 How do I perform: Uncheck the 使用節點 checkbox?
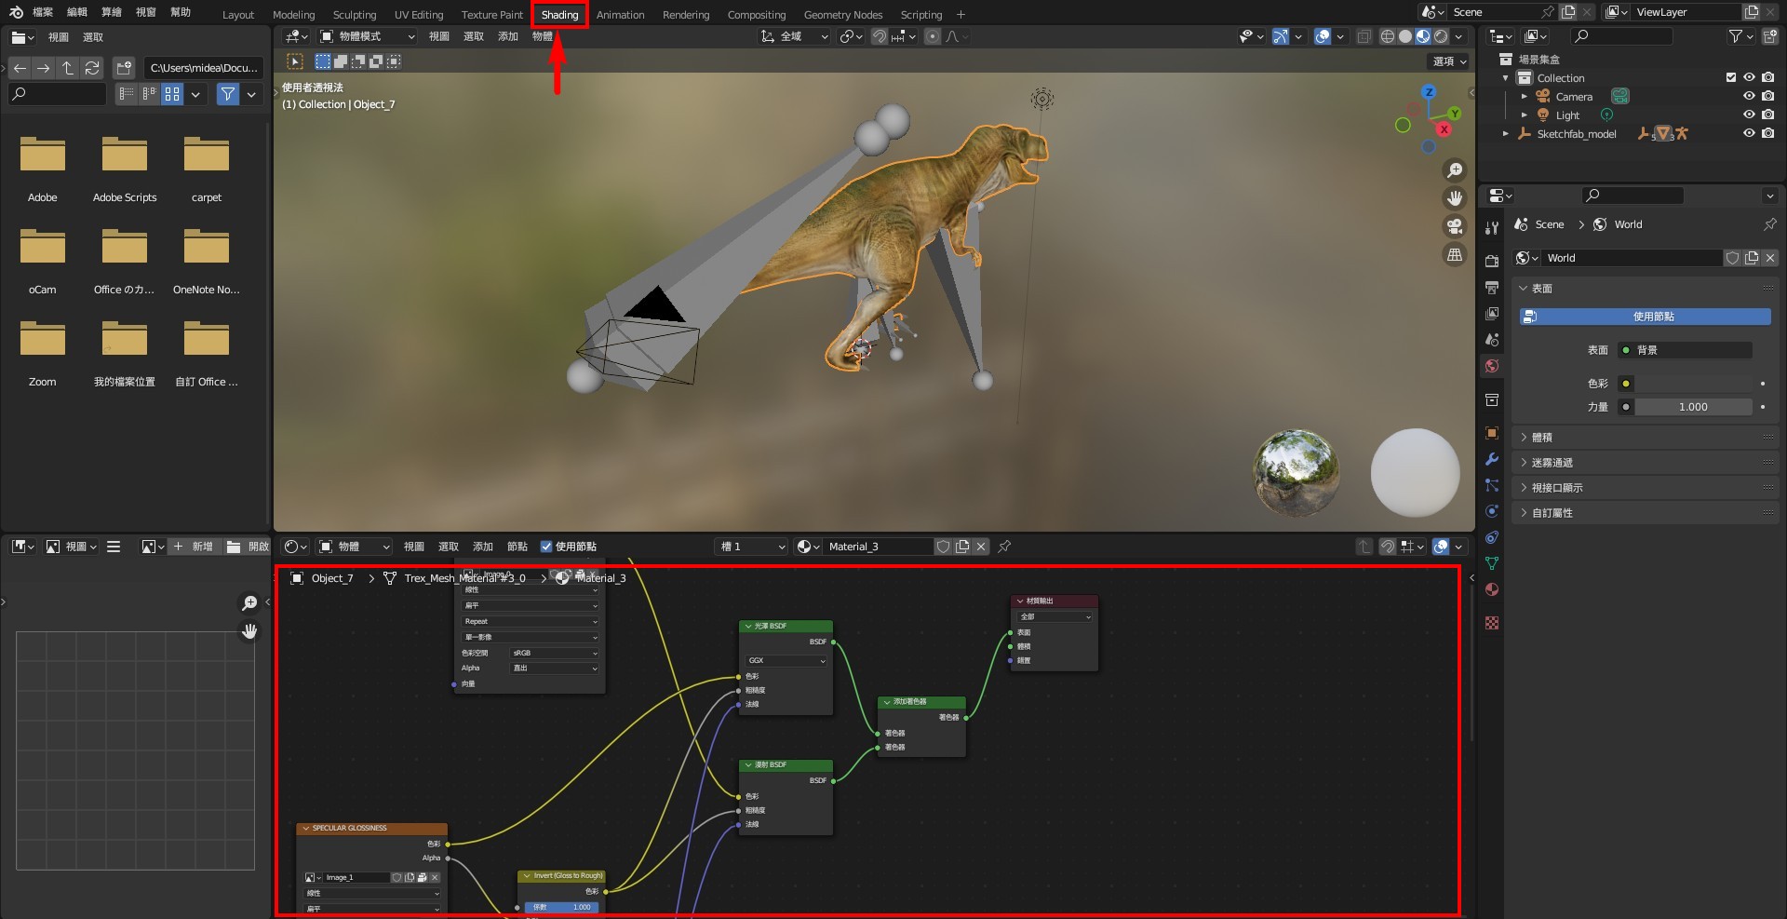pos(546,547)
